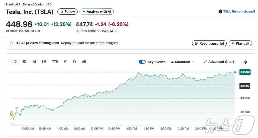This screenshot has height=138, width=258.
Task: Click the Advanced Chart expand icon
Action: tap(205, 62)
